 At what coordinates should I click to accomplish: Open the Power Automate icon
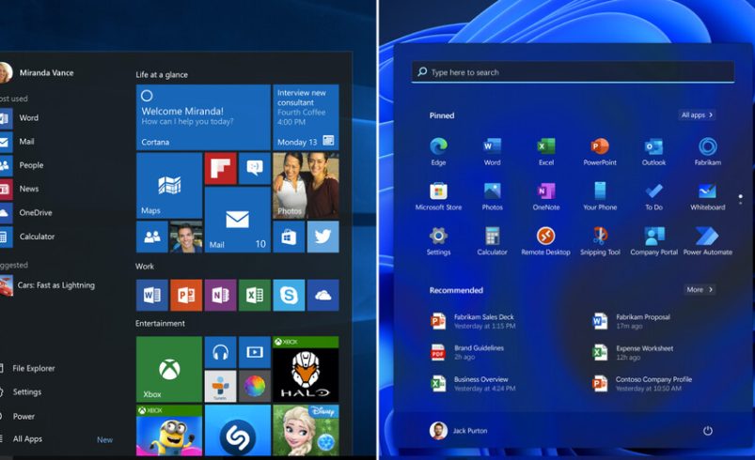coord(707,238)
